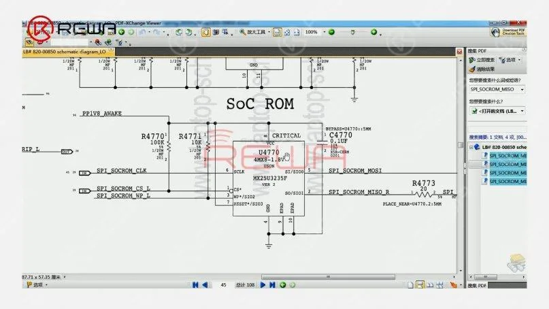The width and height of the screenshot is (549, 309).
Task: Set facing pages layout icon
Action: 430,285
